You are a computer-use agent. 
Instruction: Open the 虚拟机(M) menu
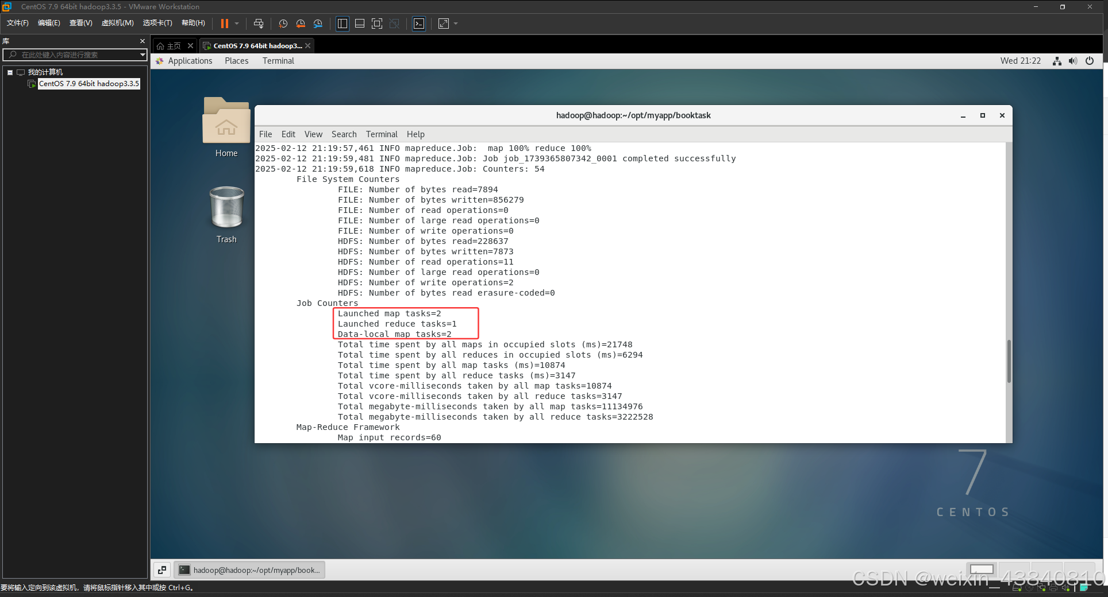point(117,23)
